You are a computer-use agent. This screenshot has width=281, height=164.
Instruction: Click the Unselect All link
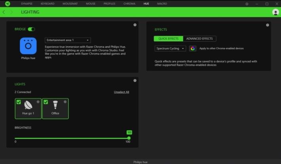click(x=122, y=92)
